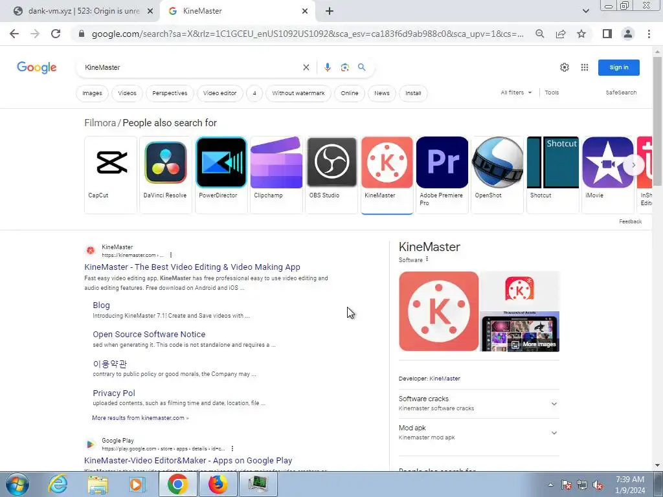Apply the Install filter chip
The image size is (663, 497).
pyautogui.click(x=413, y=93)
